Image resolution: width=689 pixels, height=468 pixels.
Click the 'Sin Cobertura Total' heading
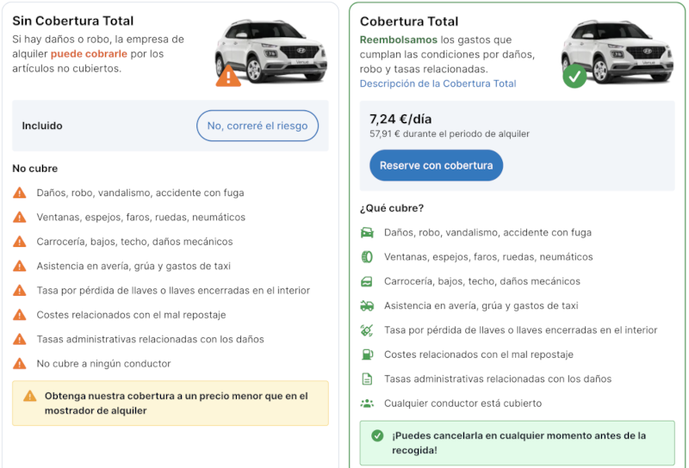click(73, 21)
